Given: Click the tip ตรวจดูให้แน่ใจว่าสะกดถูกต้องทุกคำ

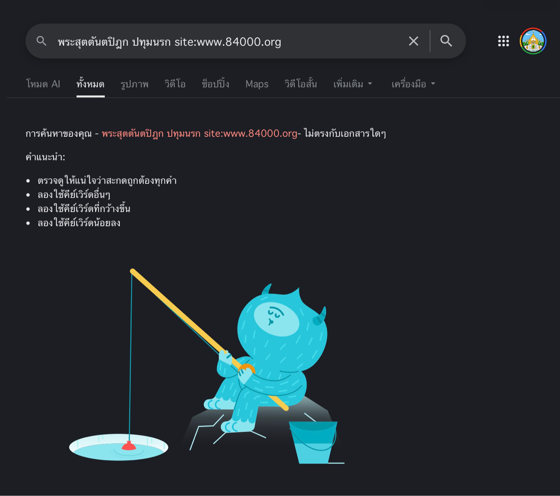Looking at the screenshot, I should [x=107, y=181].
